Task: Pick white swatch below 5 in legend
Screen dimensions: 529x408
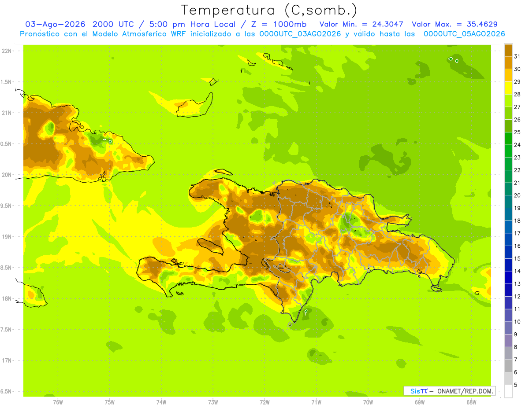Action: pyautogui.click(x=508, y=391)
